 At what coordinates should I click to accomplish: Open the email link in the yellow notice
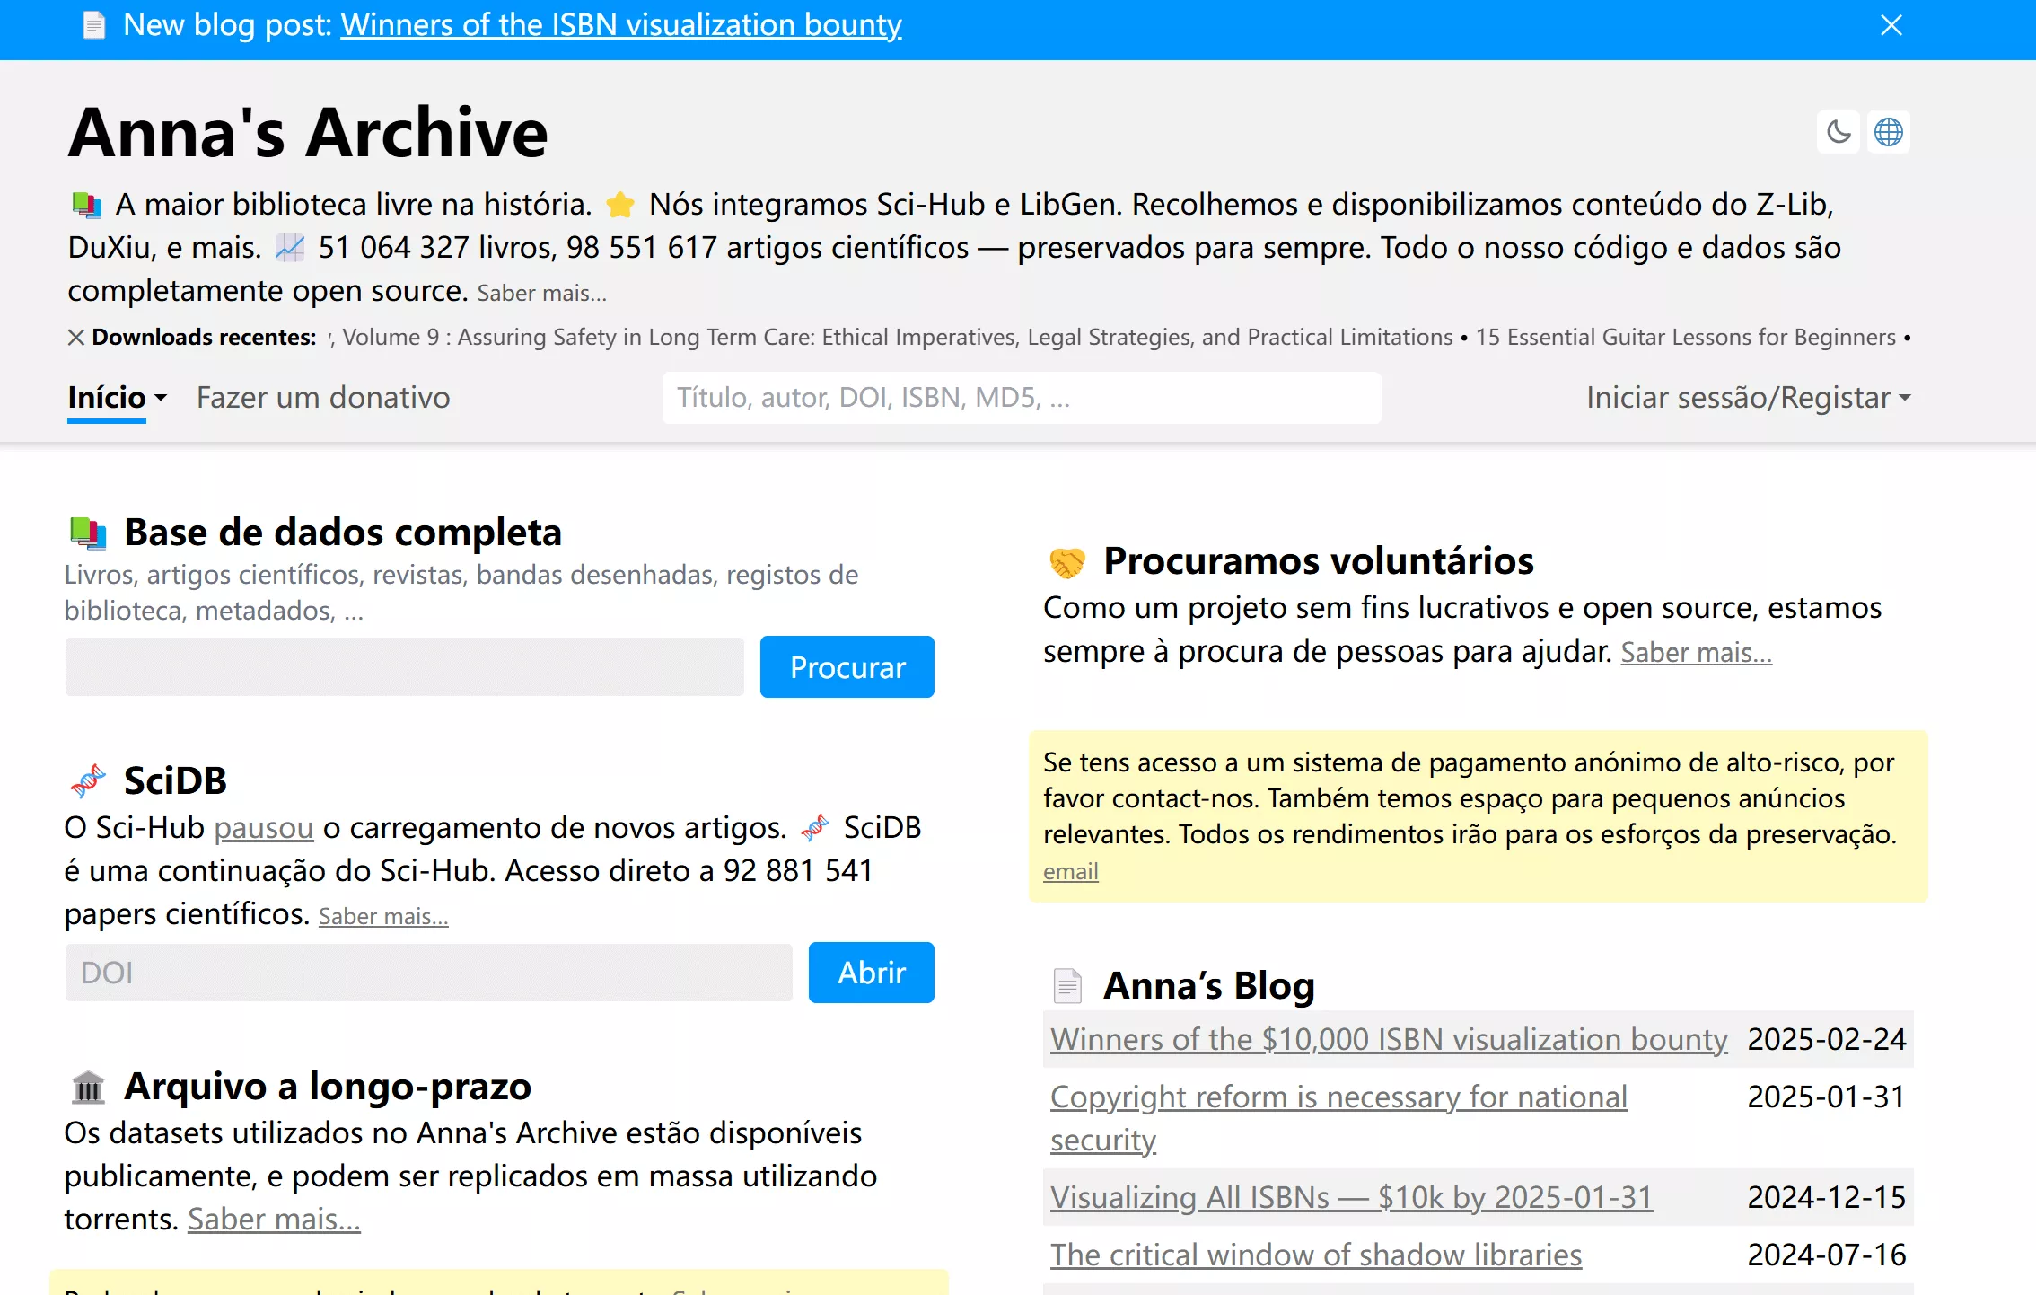pyautogui.click(x=1070, y=871)
